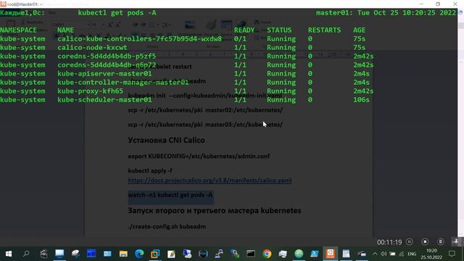Open the Windows Start menu
The image size is (464, 261).
9,254
